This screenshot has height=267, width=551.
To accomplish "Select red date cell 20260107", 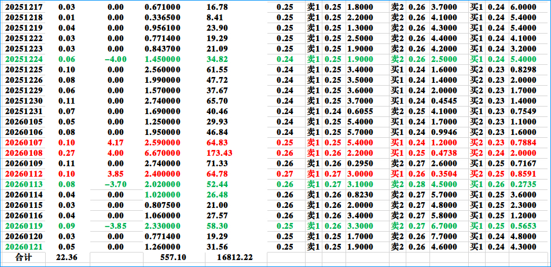I will click(23, 143).
